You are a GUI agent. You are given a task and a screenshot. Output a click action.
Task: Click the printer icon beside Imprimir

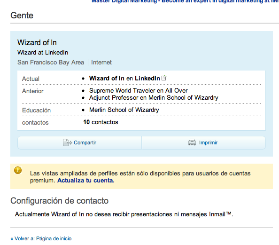[x=192, y=142]
